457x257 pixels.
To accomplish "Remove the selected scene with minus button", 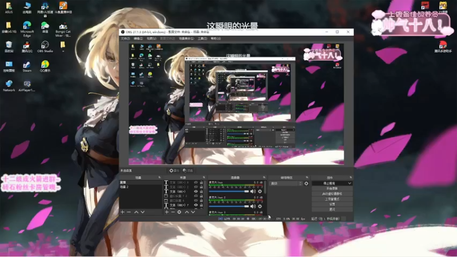I will point(129,212).
